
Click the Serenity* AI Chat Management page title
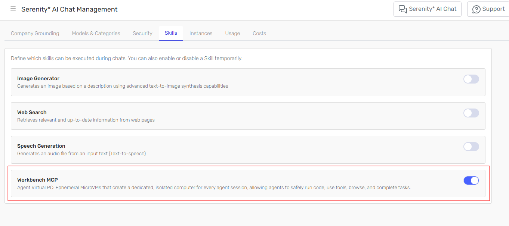(69, 9)
